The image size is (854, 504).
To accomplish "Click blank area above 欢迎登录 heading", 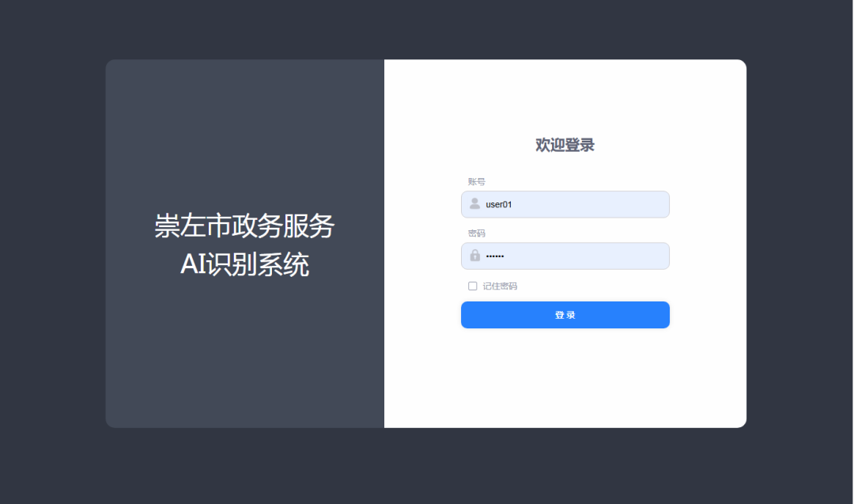I will (x=565, y=98).
